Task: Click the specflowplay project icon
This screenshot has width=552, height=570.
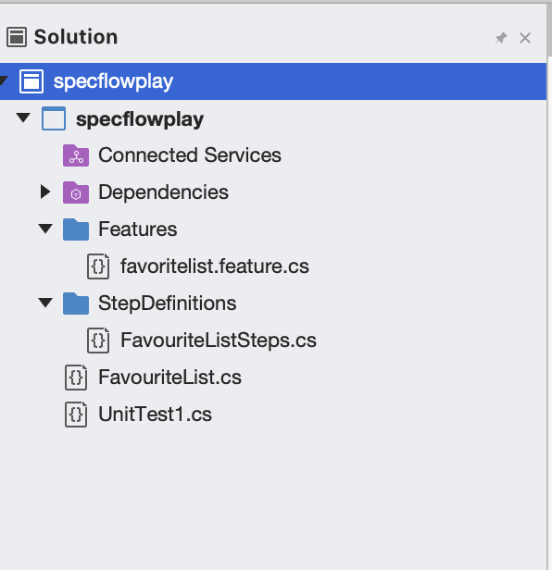Action: (54, 118)
